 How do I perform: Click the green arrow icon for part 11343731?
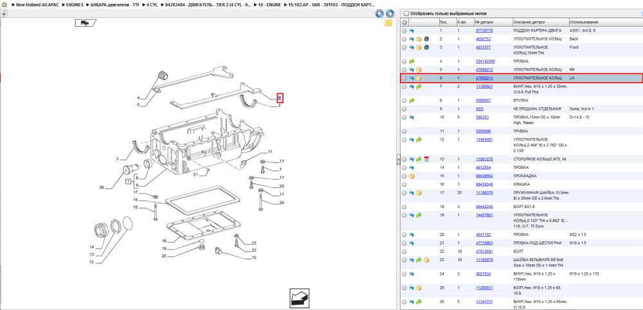419,302
